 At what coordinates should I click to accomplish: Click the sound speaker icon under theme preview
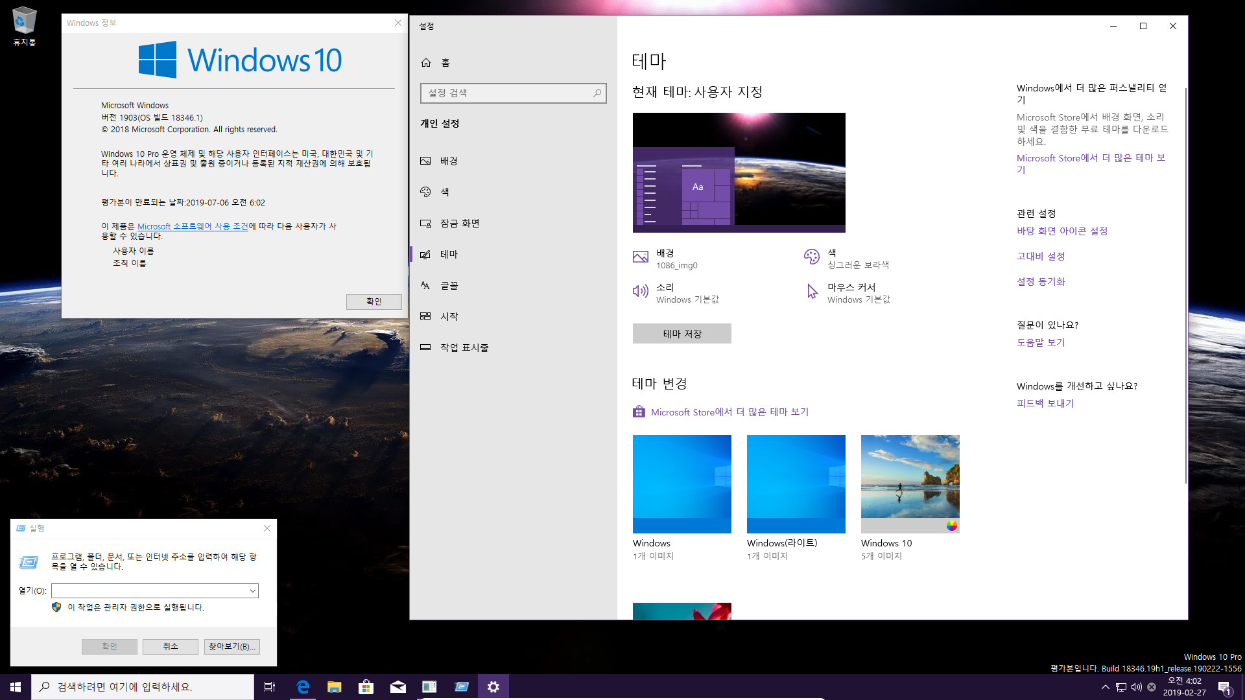tap(641, 292)
